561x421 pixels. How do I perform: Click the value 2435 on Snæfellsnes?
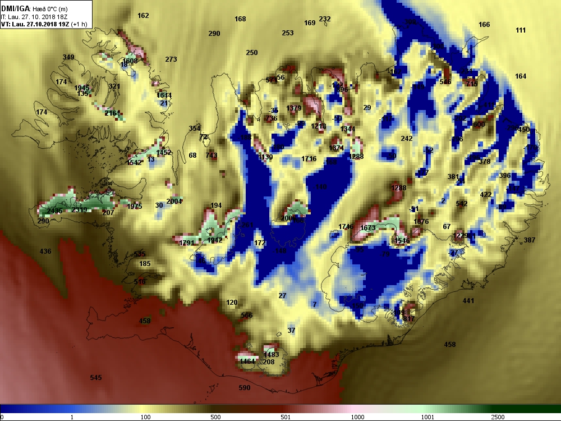pos(55,211)
